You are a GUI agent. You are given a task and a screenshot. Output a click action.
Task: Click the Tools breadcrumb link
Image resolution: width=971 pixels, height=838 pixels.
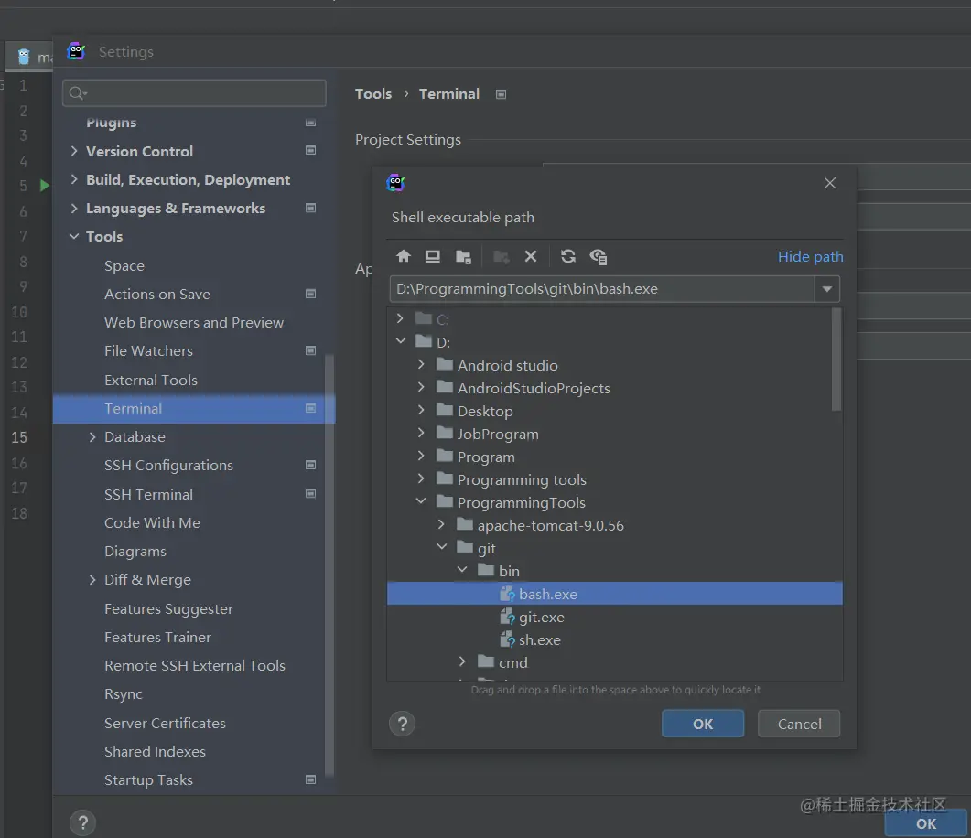[x=373, y=94]
